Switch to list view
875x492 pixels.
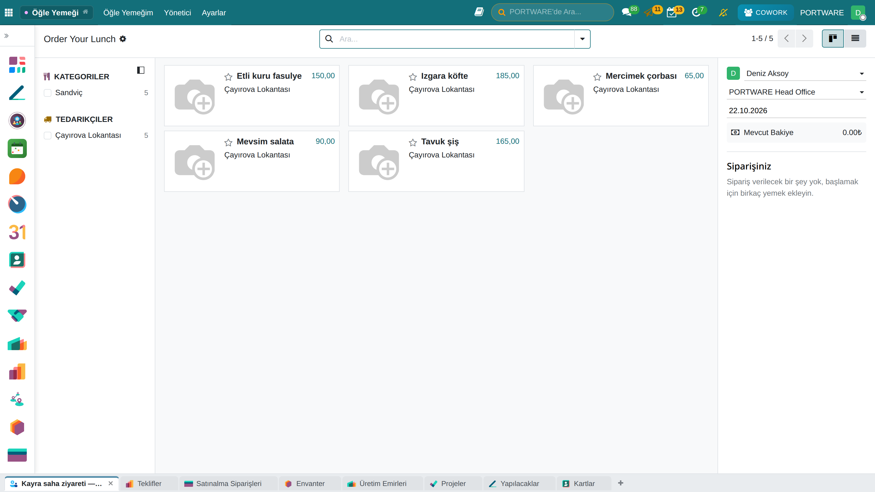pos(855,38)
